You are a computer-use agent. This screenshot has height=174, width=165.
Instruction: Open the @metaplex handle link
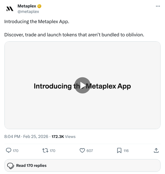[28, 12]
